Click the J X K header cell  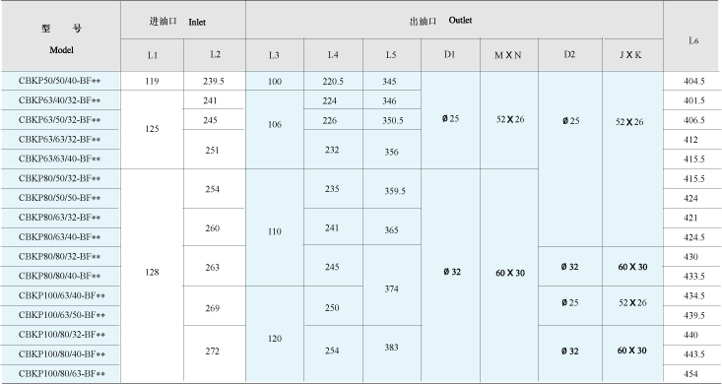[x=632, y=55]
